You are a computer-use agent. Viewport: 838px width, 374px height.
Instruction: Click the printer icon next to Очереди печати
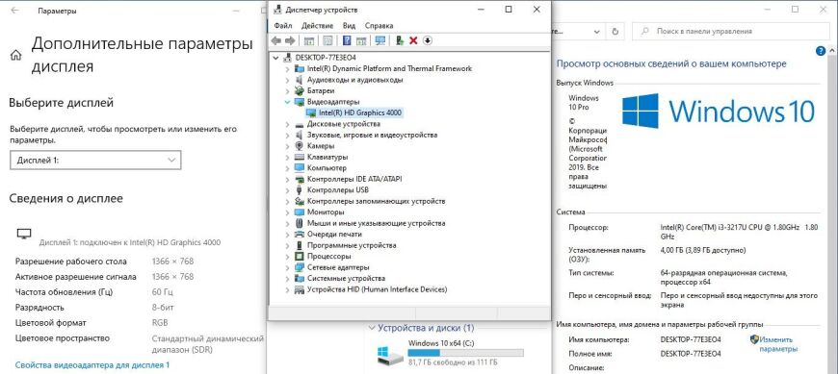point(300,235)
